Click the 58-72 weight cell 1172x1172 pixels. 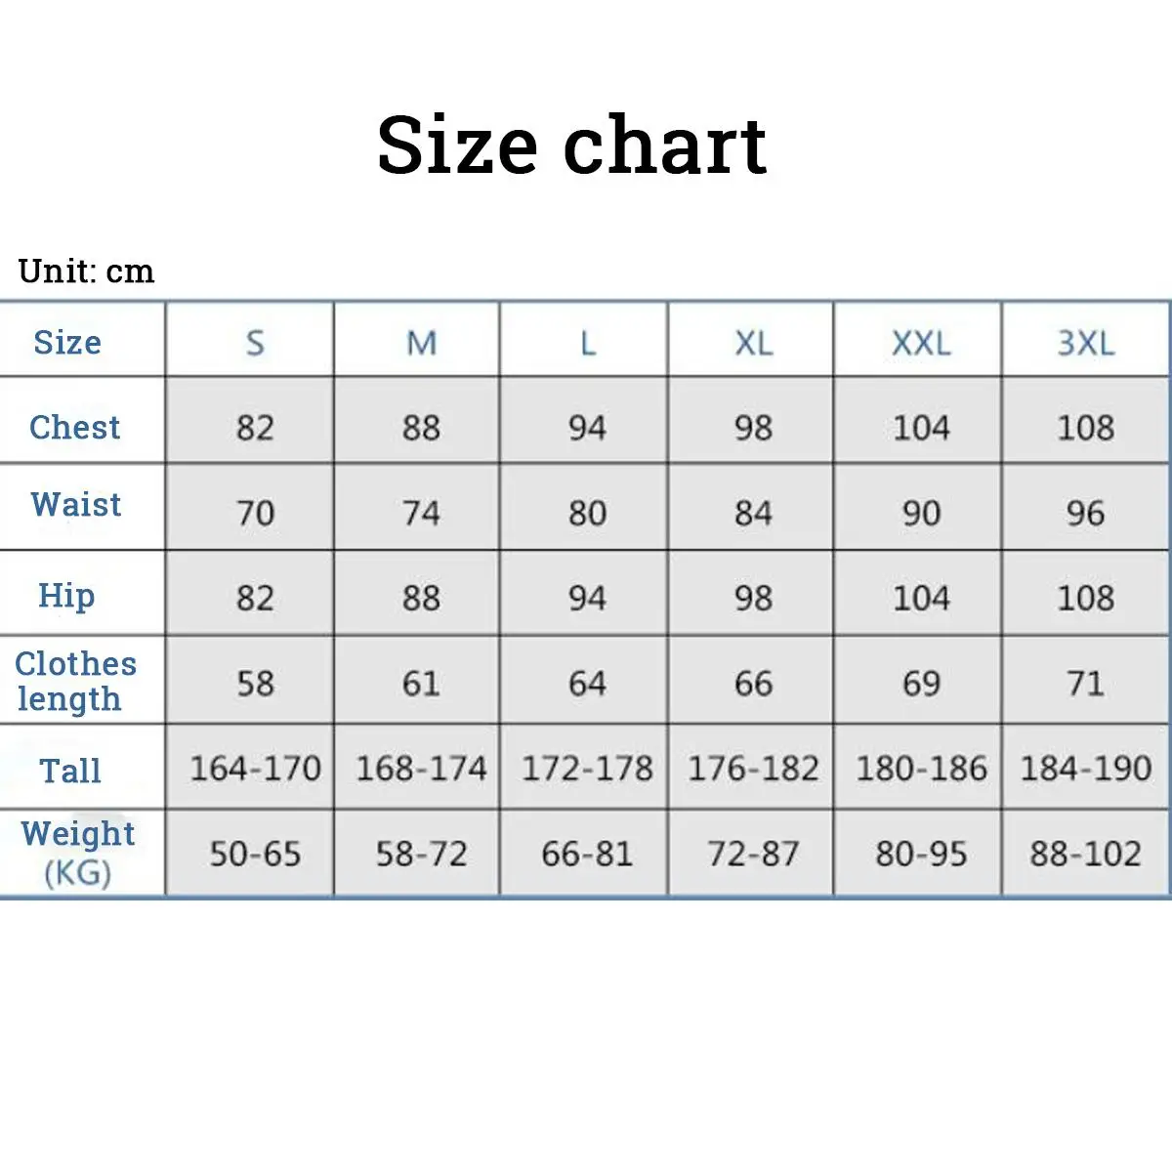tap(421, 855)
